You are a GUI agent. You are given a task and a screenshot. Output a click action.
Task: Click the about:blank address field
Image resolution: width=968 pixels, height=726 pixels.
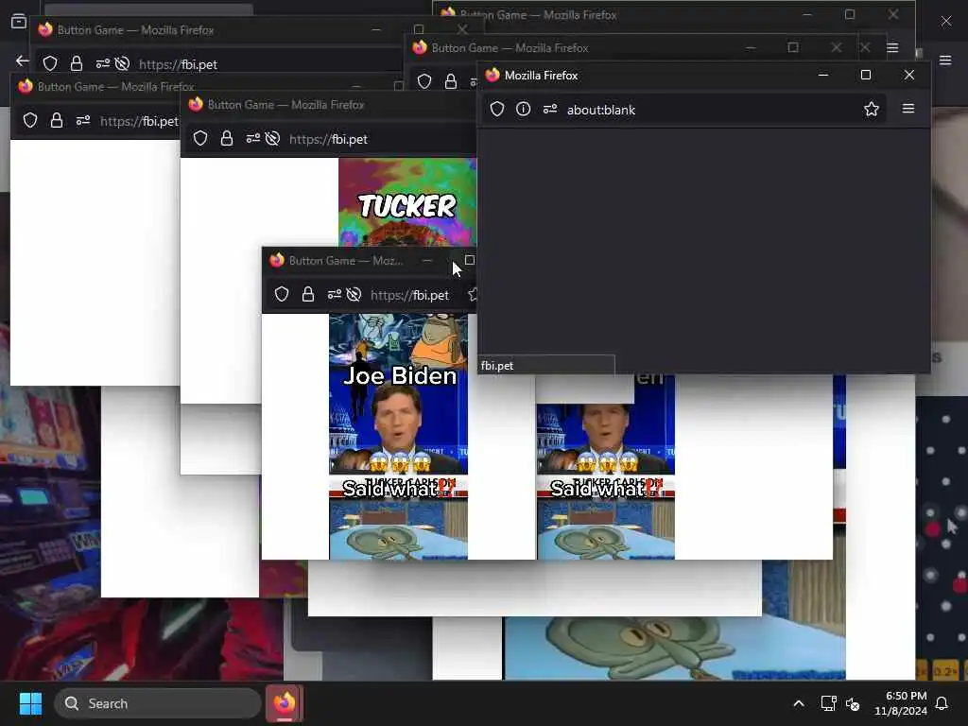684,110
